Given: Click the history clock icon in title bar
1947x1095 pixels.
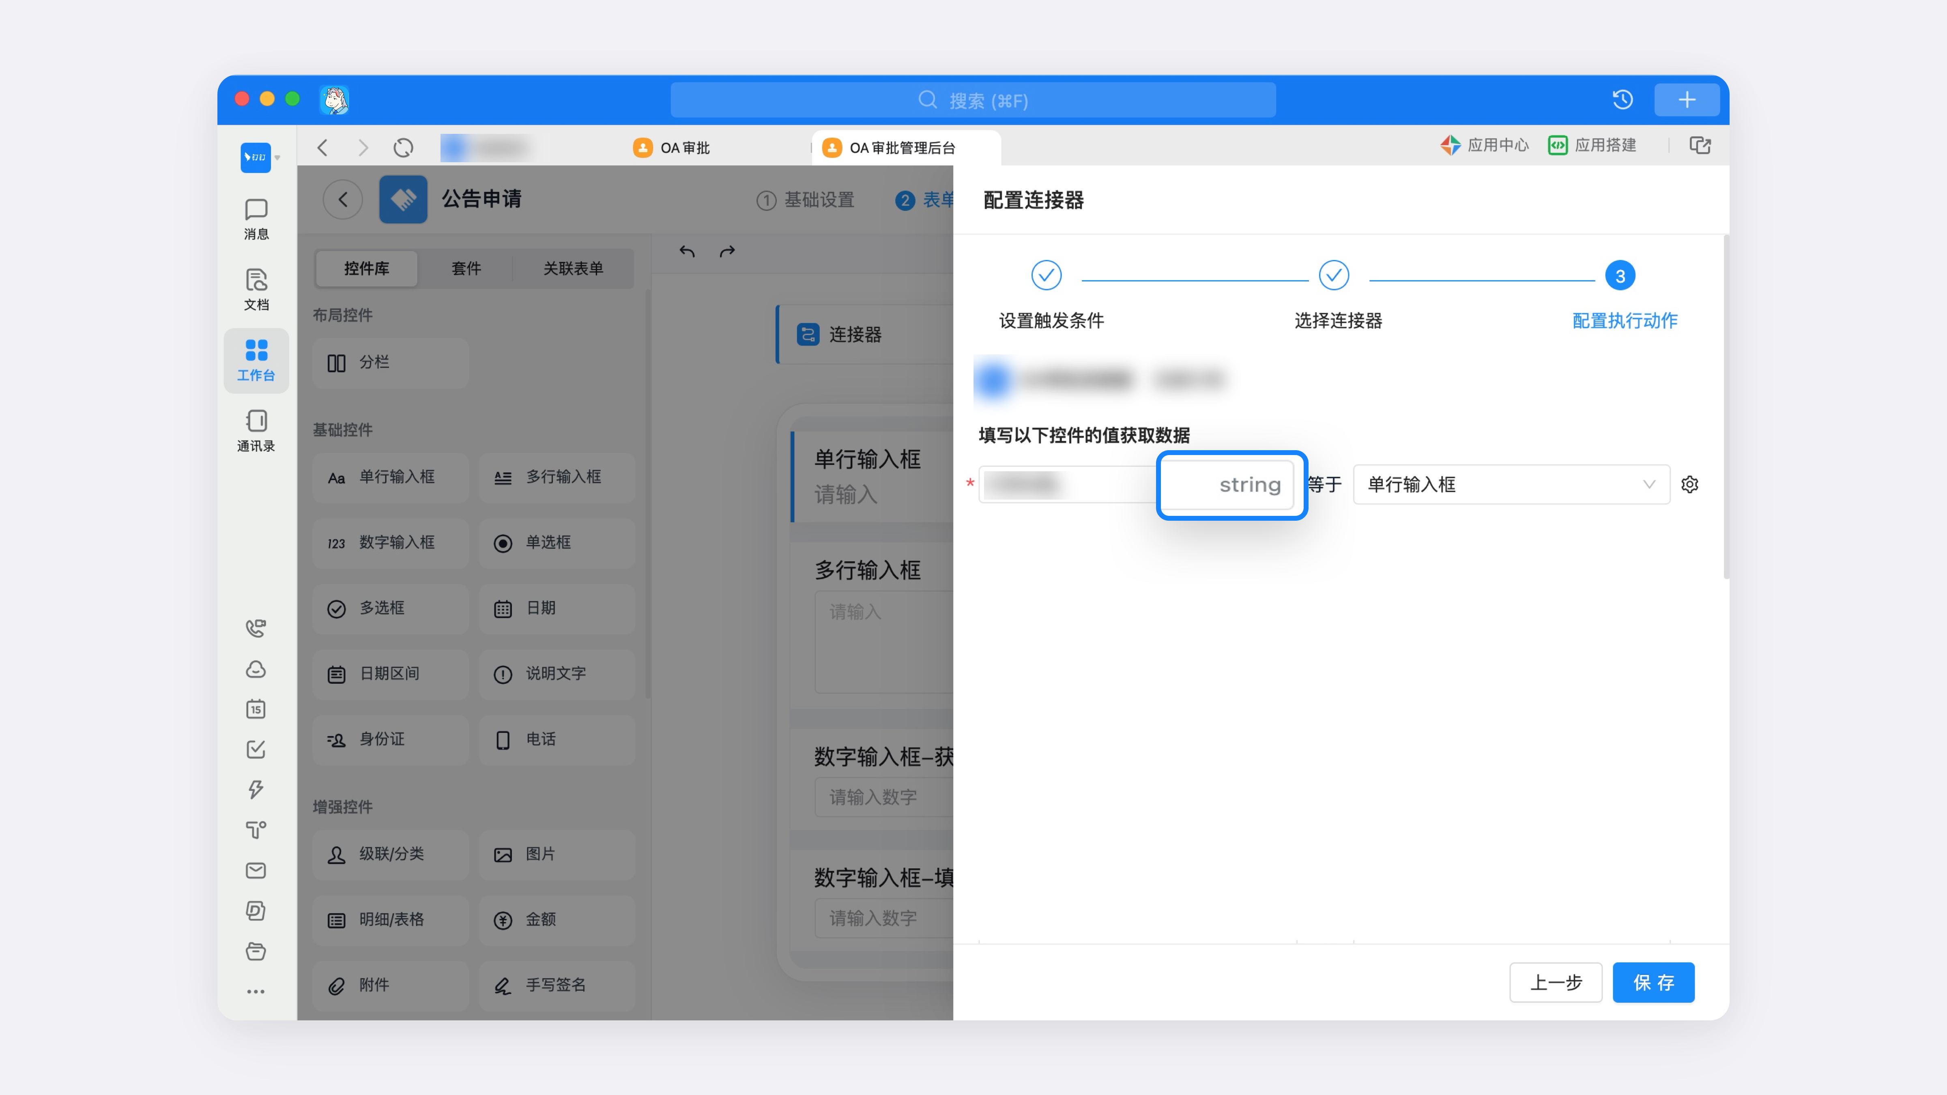Looking at the screenshot, I should 1622,100.
